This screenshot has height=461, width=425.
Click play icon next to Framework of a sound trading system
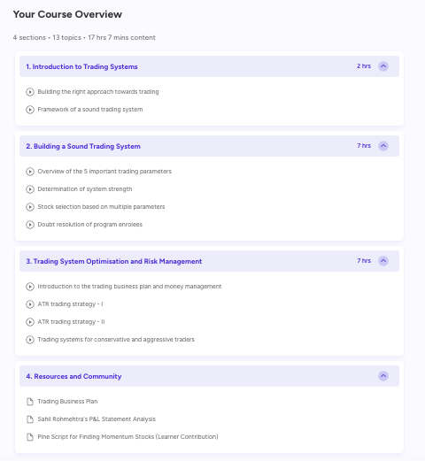pos(30,110)
